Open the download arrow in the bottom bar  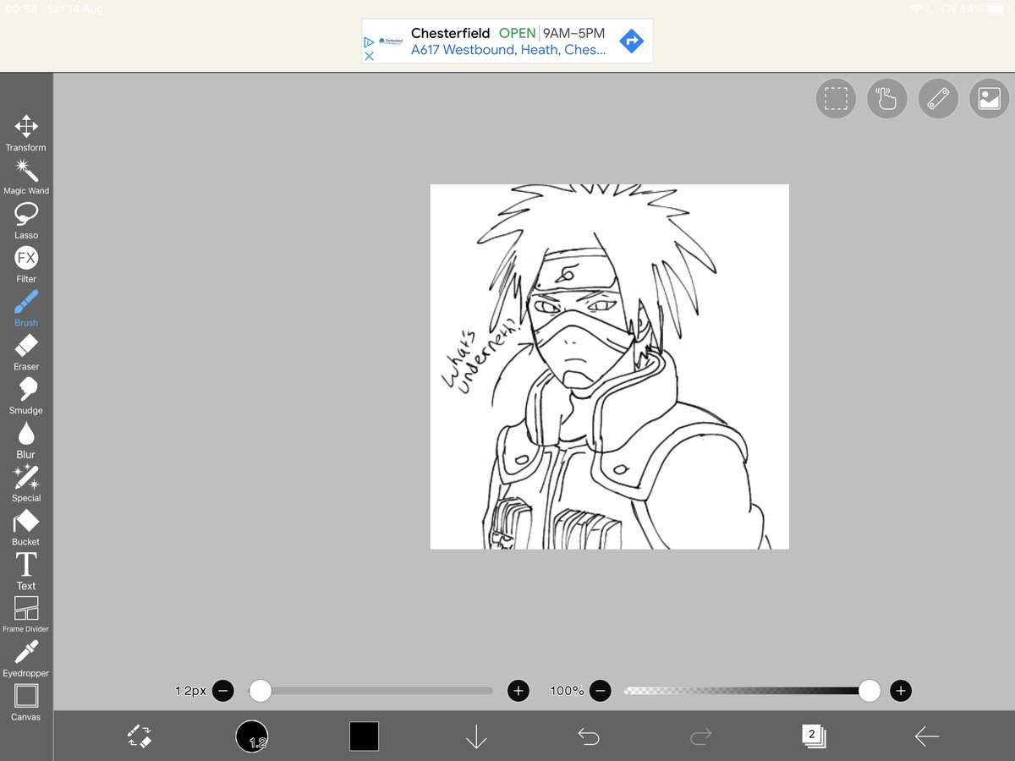[x=476, y=736]
